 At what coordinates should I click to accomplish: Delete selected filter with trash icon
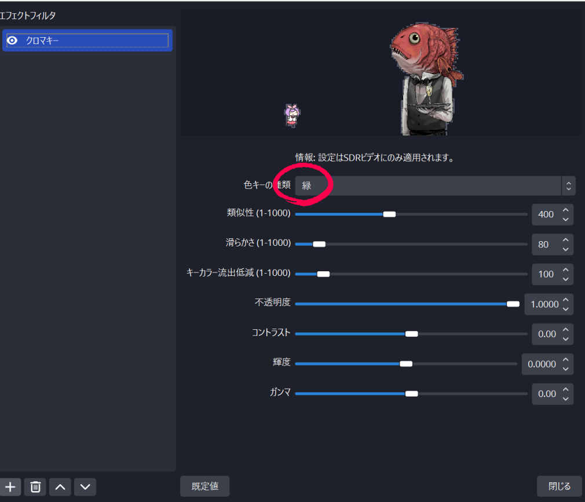click(35, 487)
